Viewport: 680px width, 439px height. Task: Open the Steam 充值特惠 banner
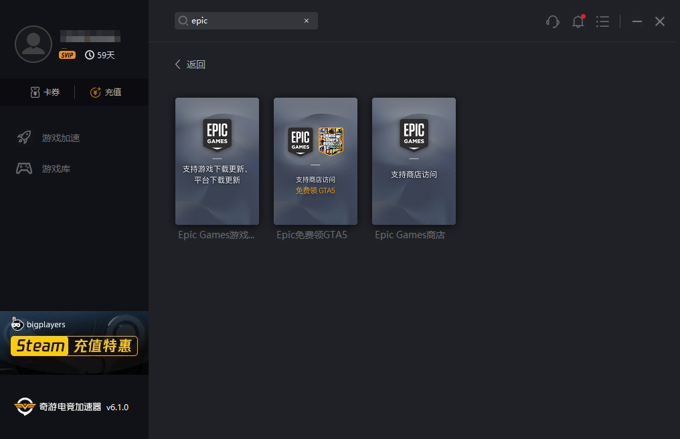click(74, 343)
